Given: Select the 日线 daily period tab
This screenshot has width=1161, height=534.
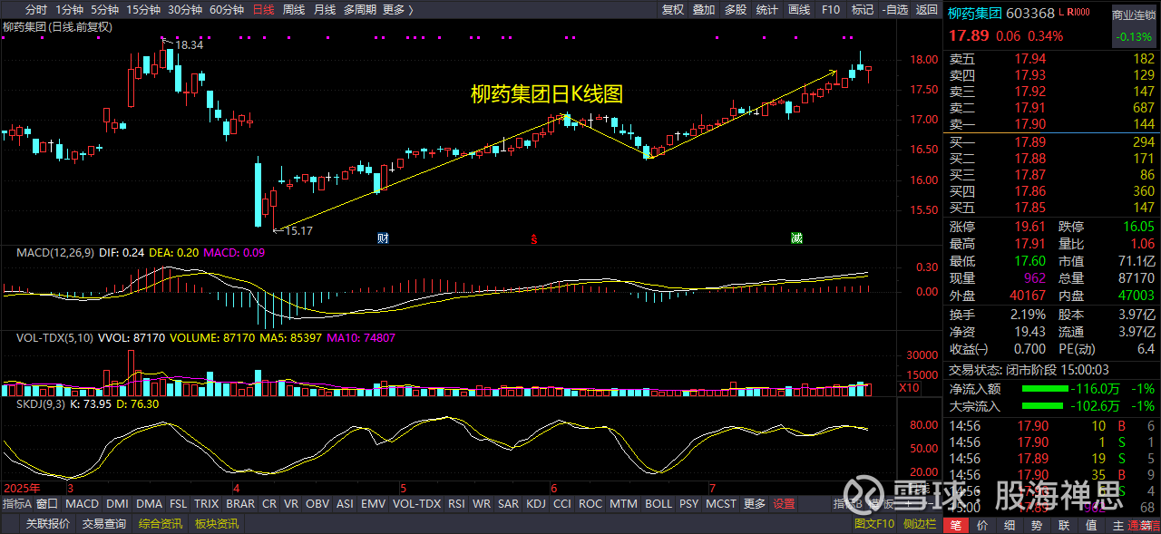Looking at the screenshot, I should pyautogui.click(x=263, y=10).
